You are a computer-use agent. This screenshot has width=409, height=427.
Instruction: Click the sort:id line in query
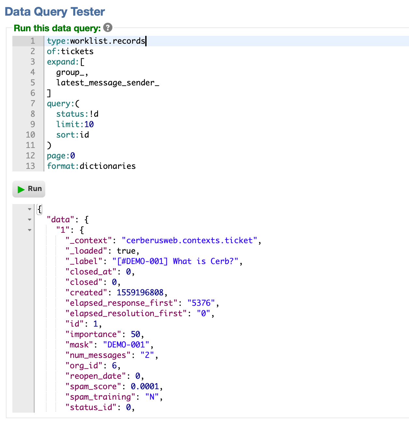[x=73, y=135]
